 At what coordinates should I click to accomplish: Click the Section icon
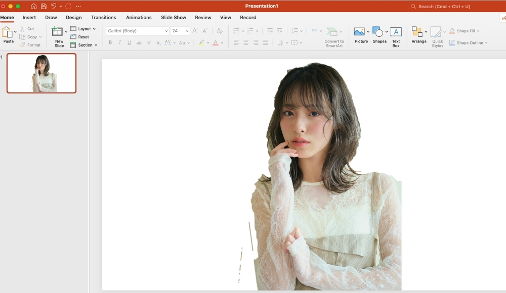tap(82, 45)
